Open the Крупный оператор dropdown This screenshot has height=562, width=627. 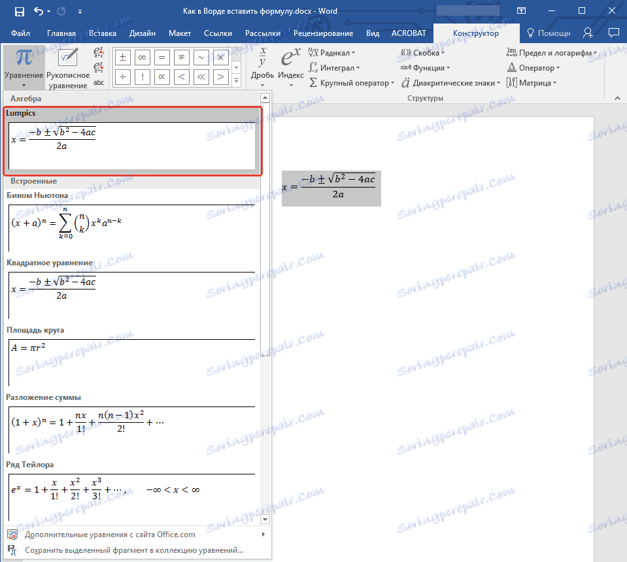pos(352,83)
